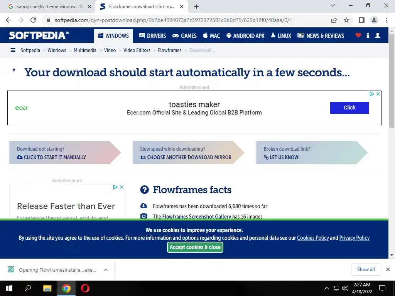Select the Windows category tab
The height and width of the screenshot is (296, 395).
pos(113,36)
